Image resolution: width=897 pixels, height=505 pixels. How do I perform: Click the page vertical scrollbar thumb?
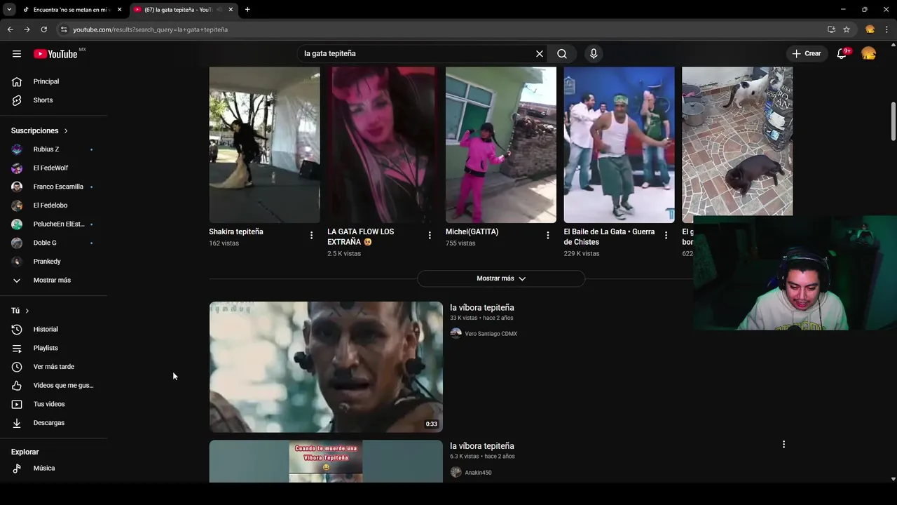(x=893, y=121)
